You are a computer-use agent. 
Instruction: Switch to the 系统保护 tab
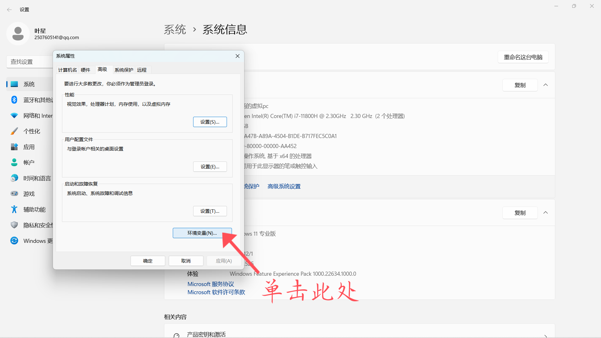point(124,69)
